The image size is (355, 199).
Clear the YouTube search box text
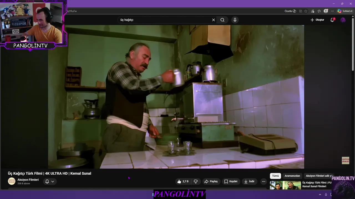[214, 20]
